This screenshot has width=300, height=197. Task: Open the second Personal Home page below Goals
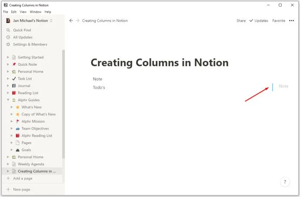pos(30,157)
